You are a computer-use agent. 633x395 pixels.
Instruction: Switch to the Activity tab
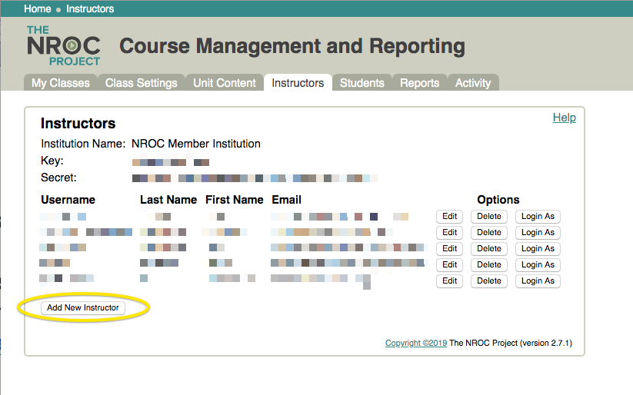tap(473, 83)
